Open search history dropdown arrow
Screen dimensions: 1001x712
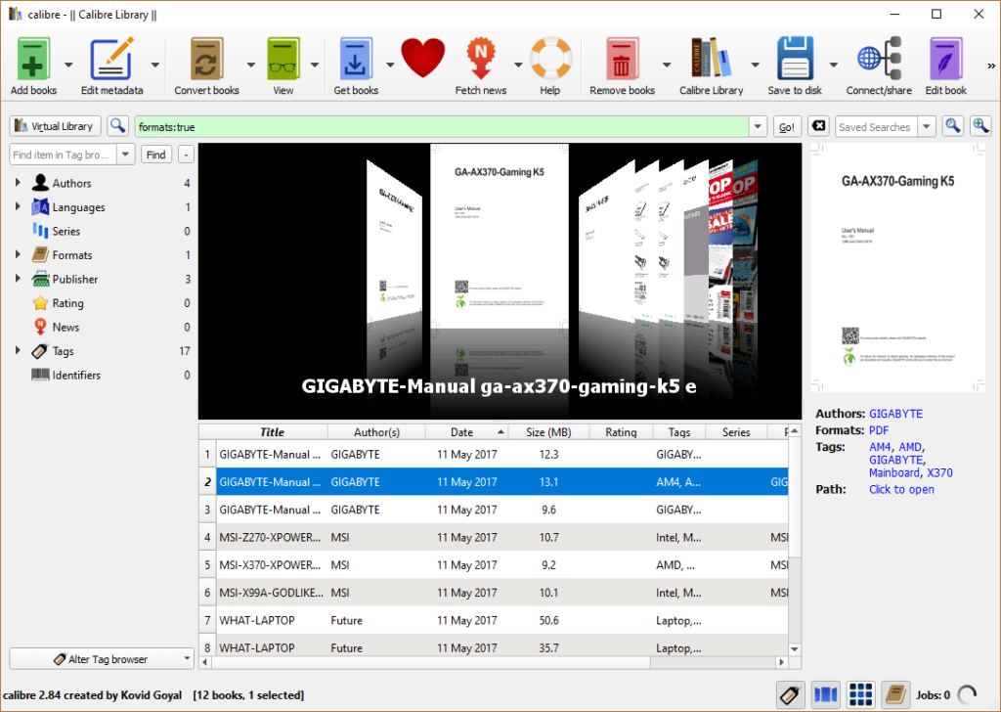click(x=758, y=126)
